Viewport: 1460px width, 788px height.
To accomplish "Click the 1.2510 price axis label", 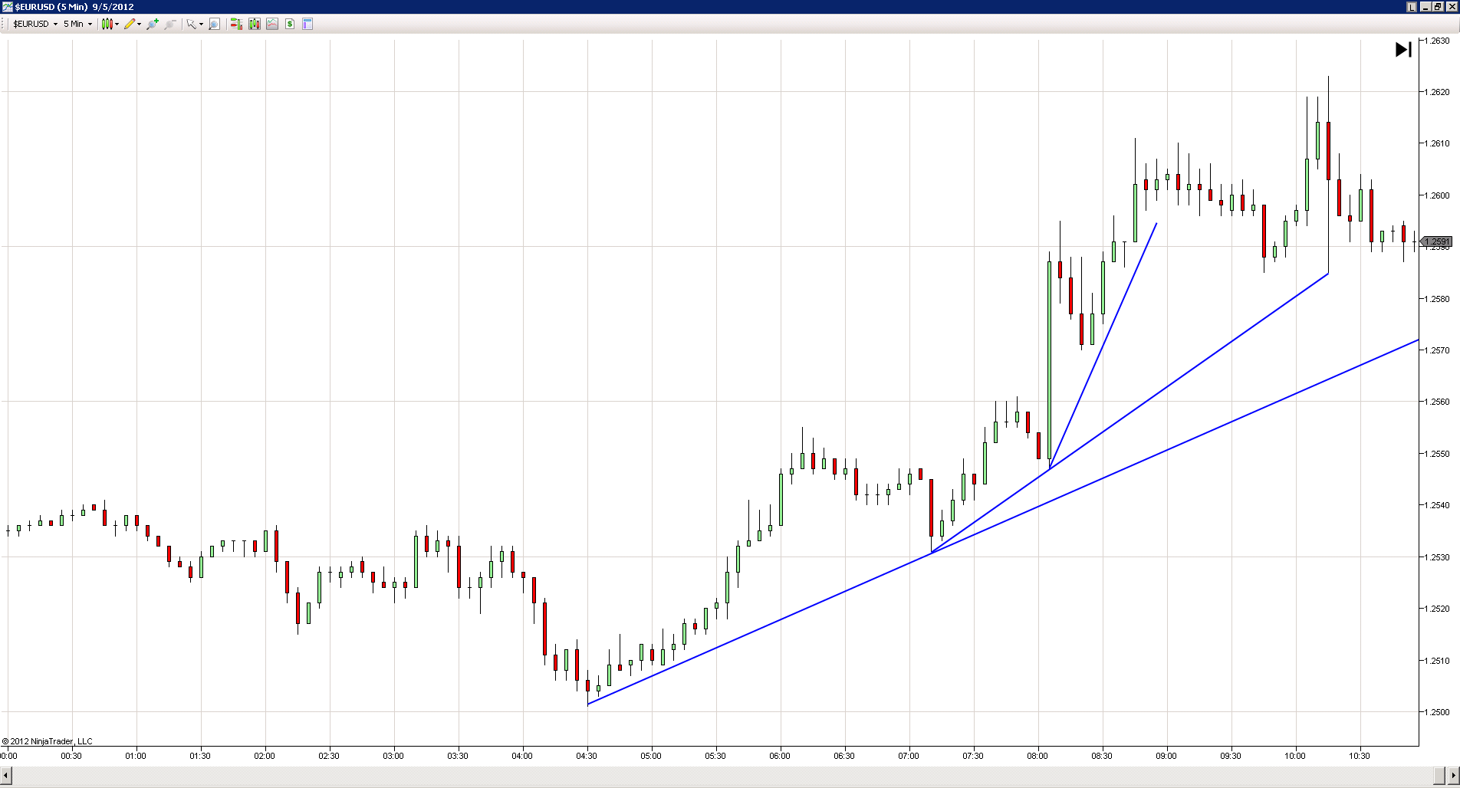I will click(1438, 661).
